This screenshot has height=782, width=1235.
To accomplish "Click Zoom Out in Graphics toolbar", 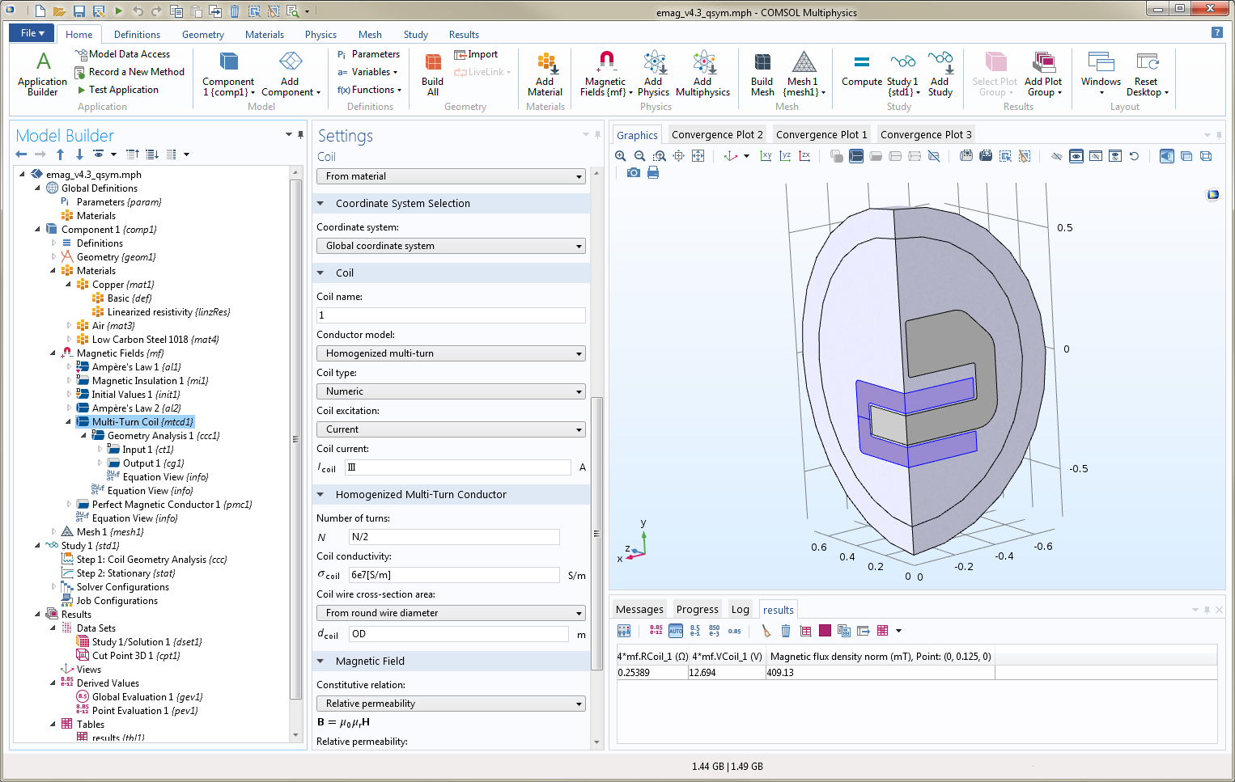I will pos(639,156).
